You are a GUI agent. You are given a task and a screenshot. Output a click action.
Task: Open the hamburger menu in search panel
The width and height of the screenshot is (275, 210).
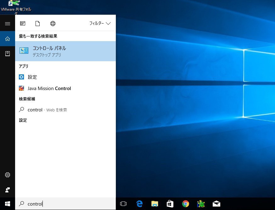8,24
